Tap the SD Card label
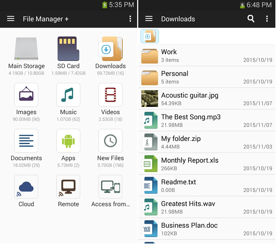Screen dimensions: 277x244 click(68, 66)
